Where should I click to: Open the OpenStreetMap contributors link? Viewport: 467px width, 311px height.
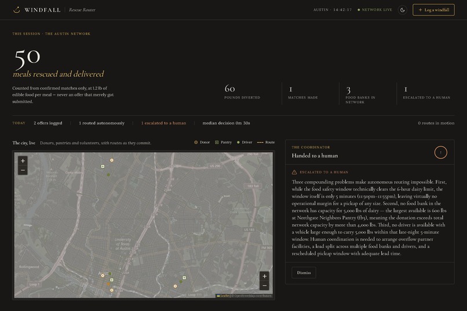(253, 296)
